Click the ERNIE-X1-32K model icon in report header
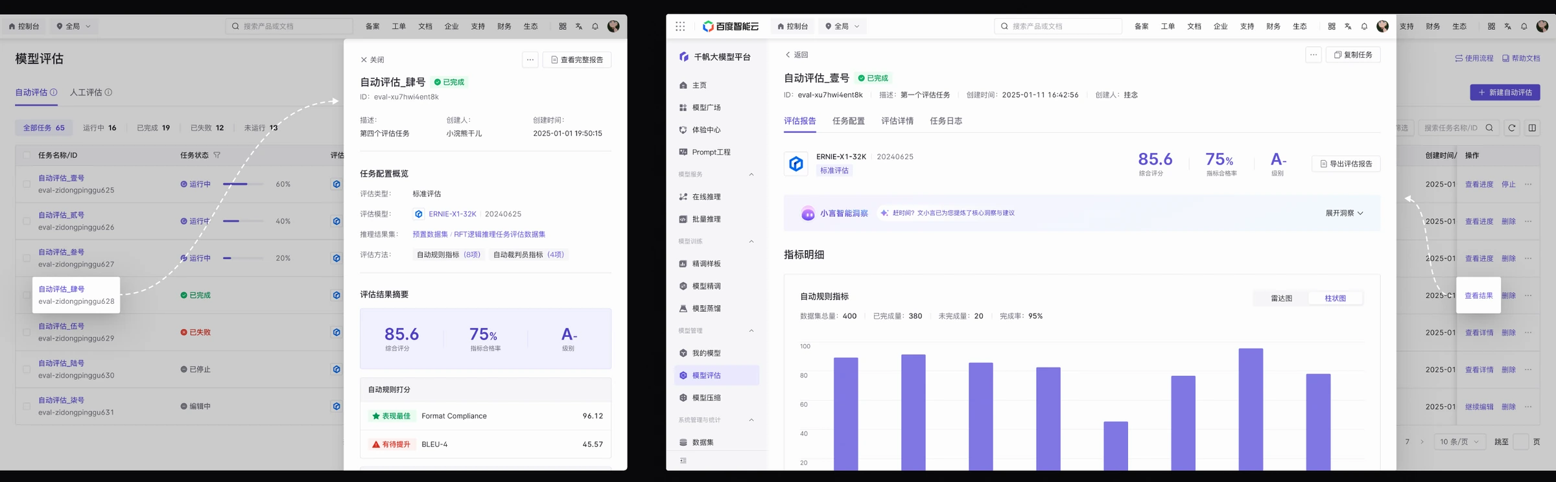Screen dimensions: 1556x482 (796, 164)
